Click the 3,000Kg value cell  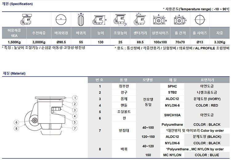click(39, 42)
